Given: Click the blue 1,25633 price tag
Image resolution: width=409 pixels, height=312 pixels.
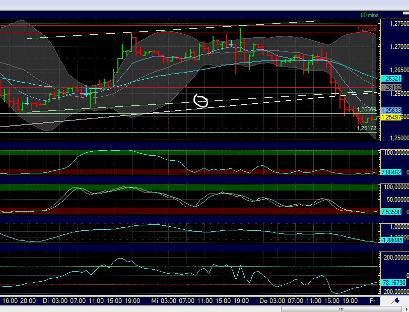Looking at the screenshot, I should click(x=391, y=111).
